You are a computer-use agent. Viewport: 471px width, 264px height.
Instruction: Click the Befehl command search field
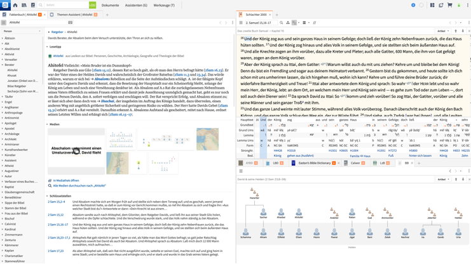click(64, 5)
